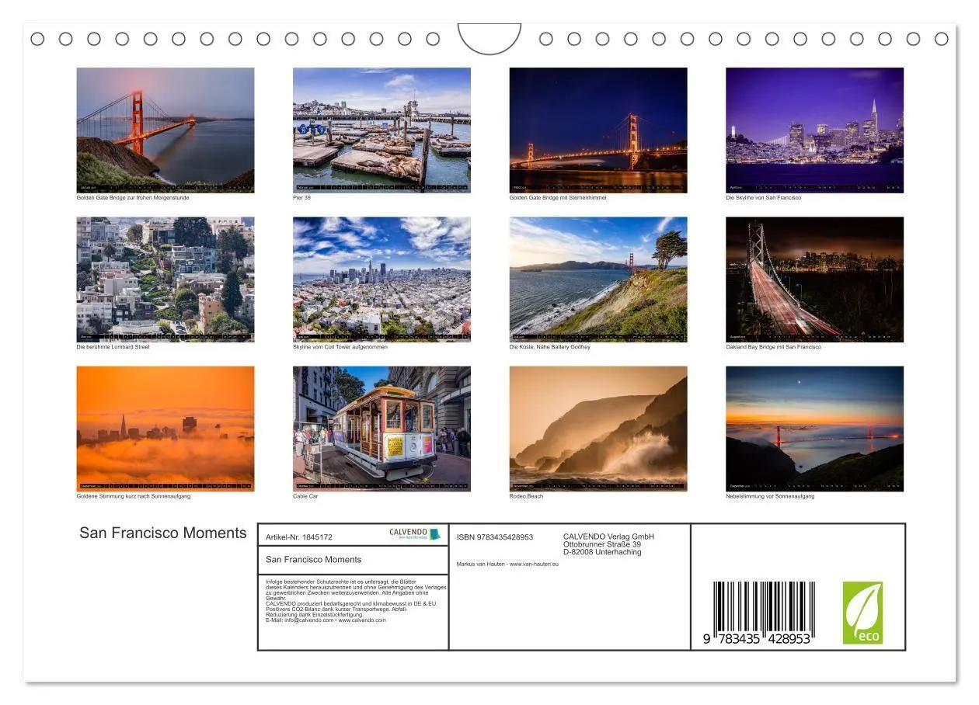979x705 pixels.
Task: Click 'San Francisco Moments' inside the info box
Action: tap(313, 560)
